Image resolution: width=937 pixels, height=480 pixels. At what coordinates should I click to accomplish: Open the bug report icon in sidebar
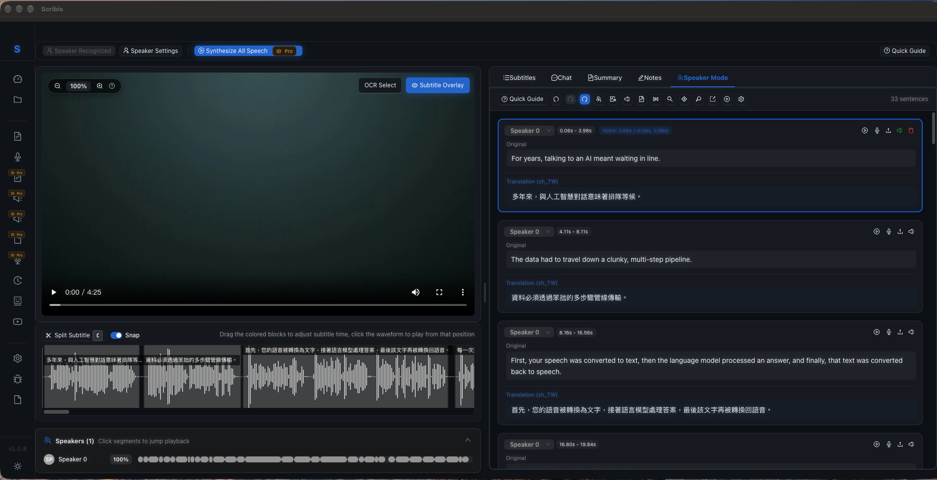click(18, 379)
